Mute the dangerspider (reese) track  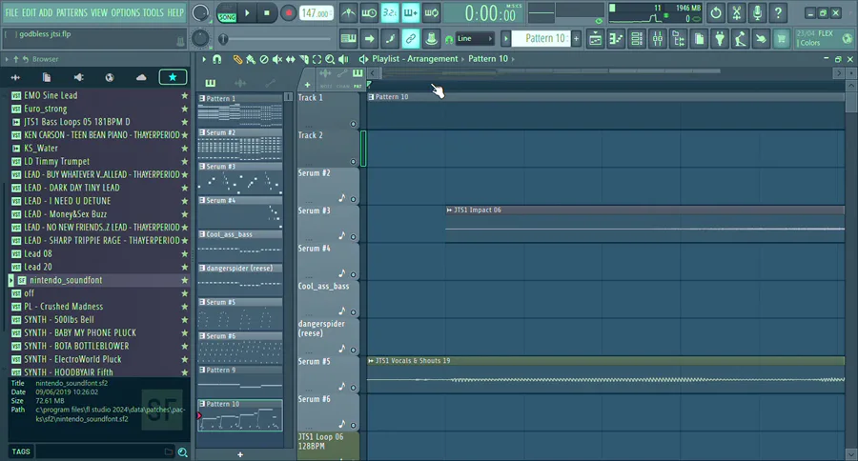[353, 351]
